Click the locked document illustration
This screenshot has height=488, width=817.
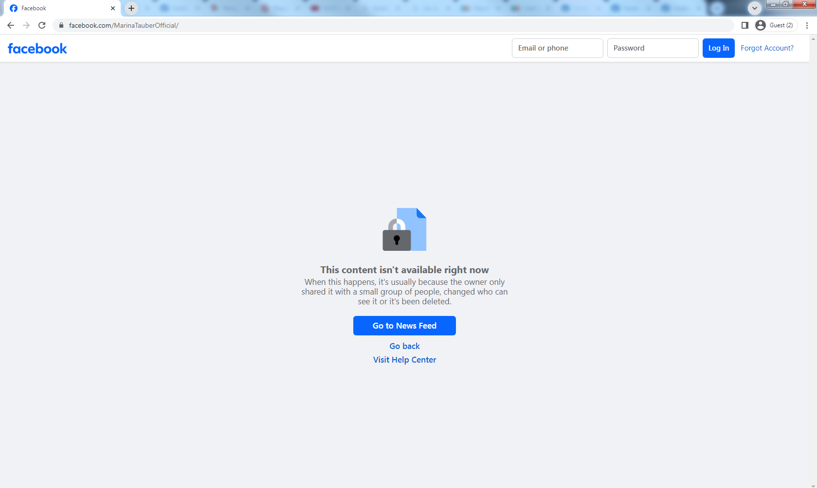(404, 229)
